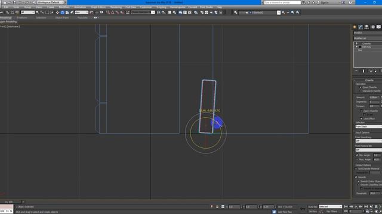Click Go to End playback button

point(366,206)
